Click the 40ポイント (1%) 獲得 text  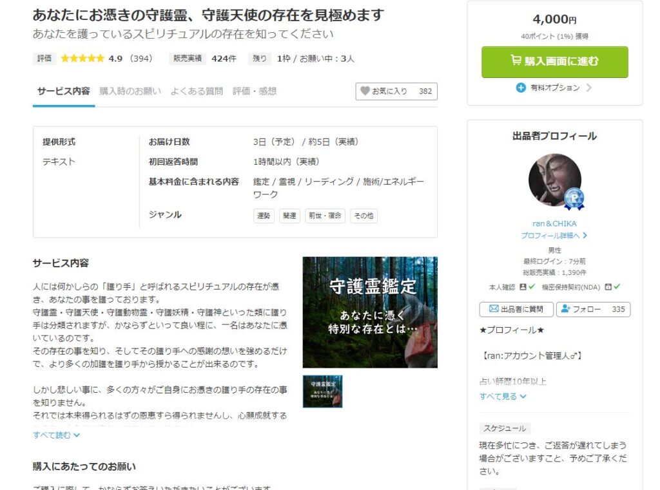pos(554,36)
